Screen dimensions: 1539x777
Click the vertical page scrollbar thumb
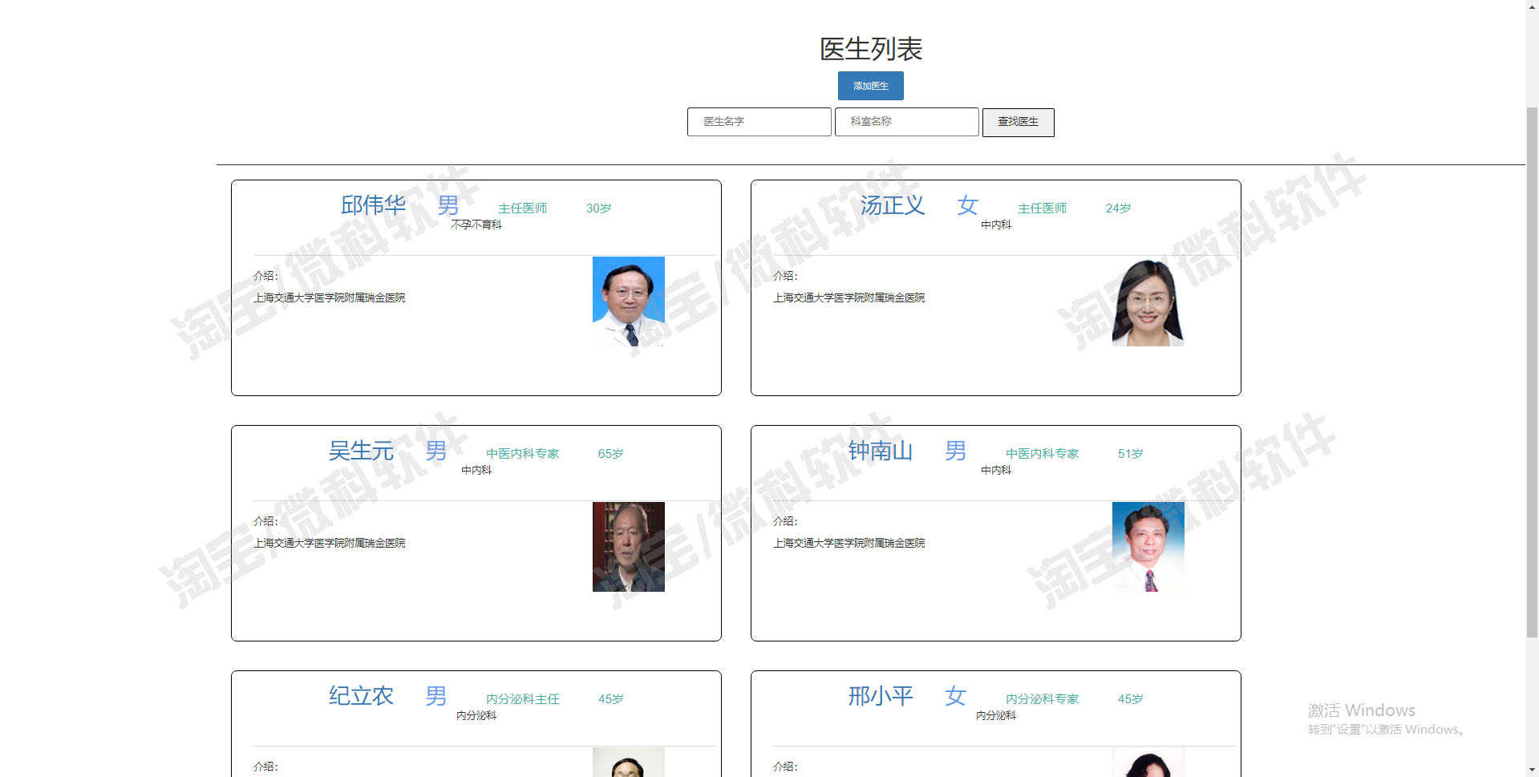click(1532, 371)
